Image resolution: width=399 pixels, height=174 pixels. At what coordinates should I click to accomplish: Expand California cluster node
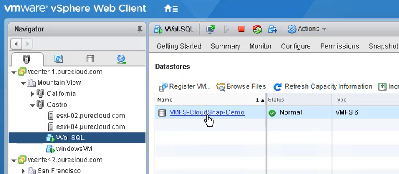(x=32, y=94)
